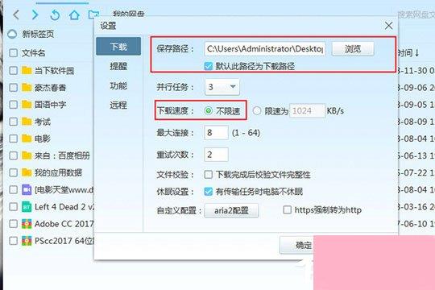This screenshot has width=435, height=290.
Task: Select the 我的应用数据 folder name
Action: coord(58,172)
